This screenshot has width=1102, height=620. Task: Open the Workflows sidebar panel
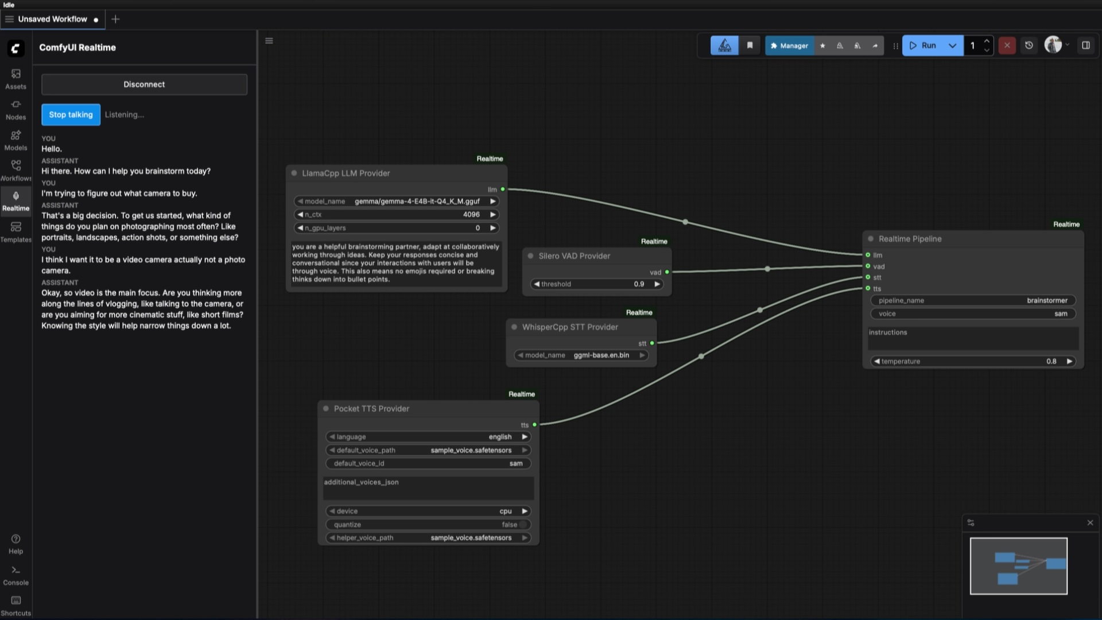(x=15, y=171)
